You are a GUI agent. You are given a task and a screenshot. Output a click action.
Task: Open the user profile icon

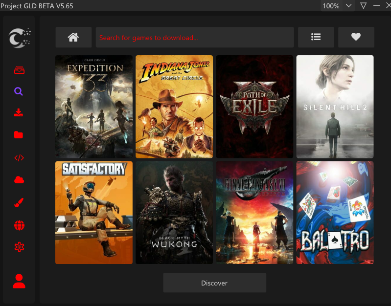(19, 281)
